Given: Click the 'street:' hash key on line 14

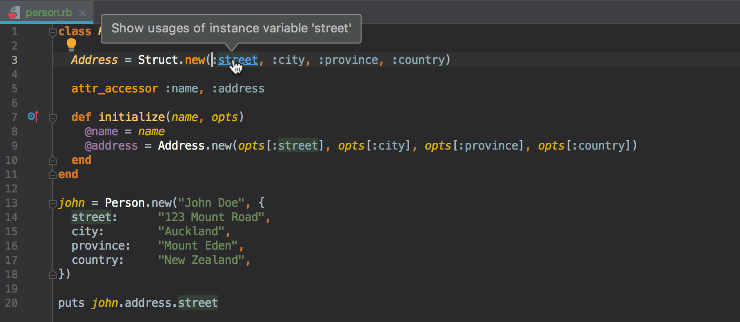Looking at the screenshot, I should click(x=95, y=217).
